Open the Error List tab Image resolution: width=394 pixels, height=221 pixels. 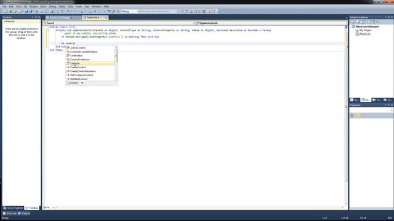pyautogui.click(x=10, y=214)
